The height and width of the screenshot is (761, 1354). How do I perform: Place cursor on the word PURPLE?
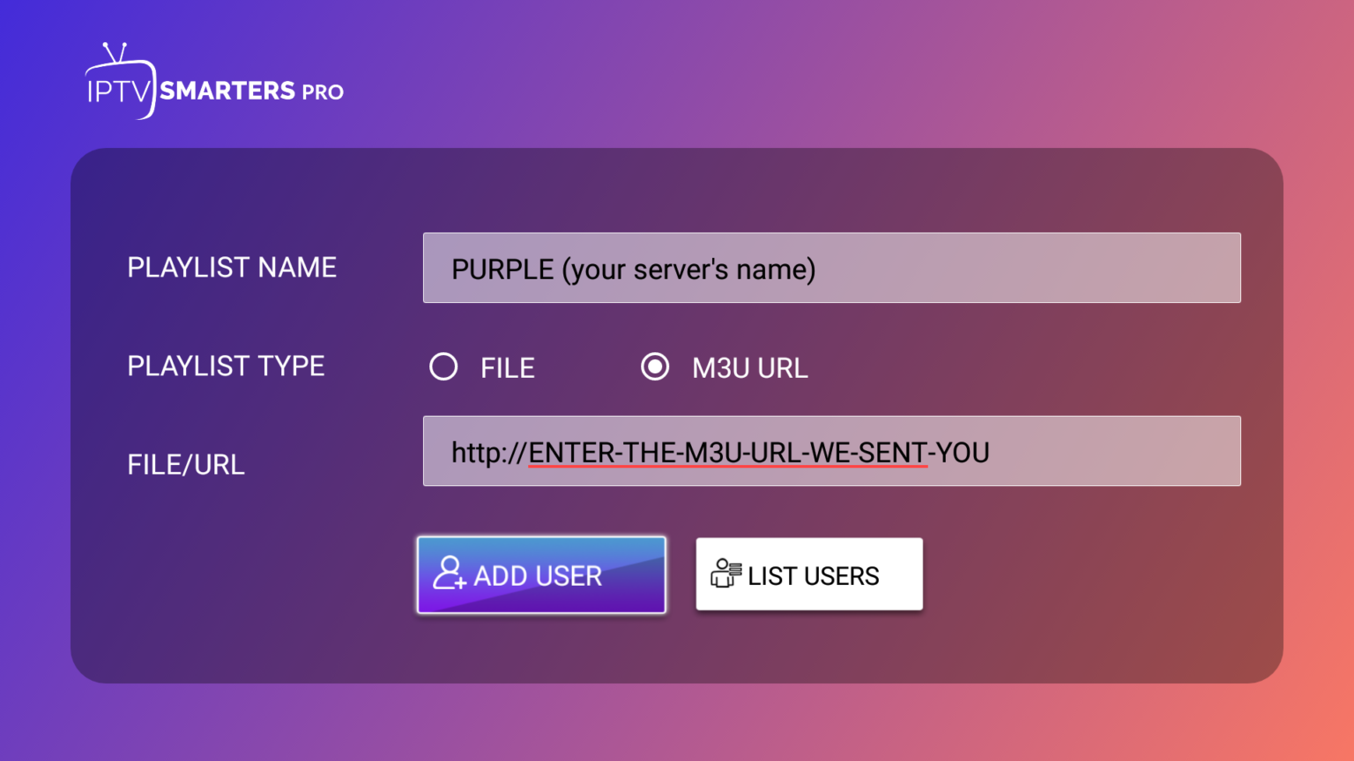tap(502, 270)
